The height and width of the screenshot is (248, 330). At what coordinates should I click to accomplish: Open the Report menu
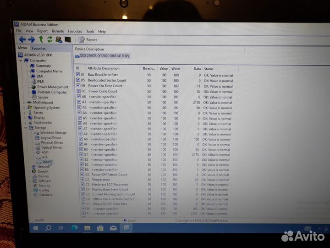42,31
